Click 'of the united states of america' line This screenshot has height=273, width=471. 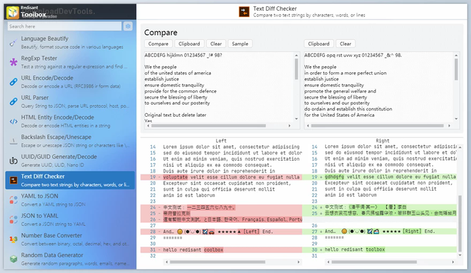178,73
